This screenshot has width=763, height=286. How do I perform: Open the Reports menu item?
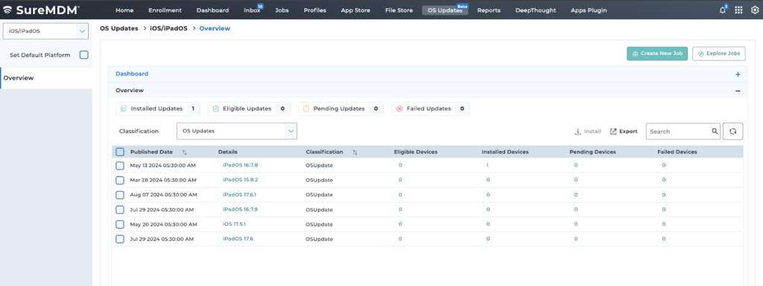489,10
